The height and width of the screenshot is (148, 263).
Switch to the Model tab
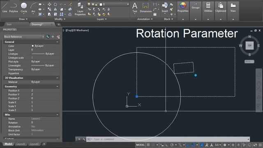pos(8,144)
